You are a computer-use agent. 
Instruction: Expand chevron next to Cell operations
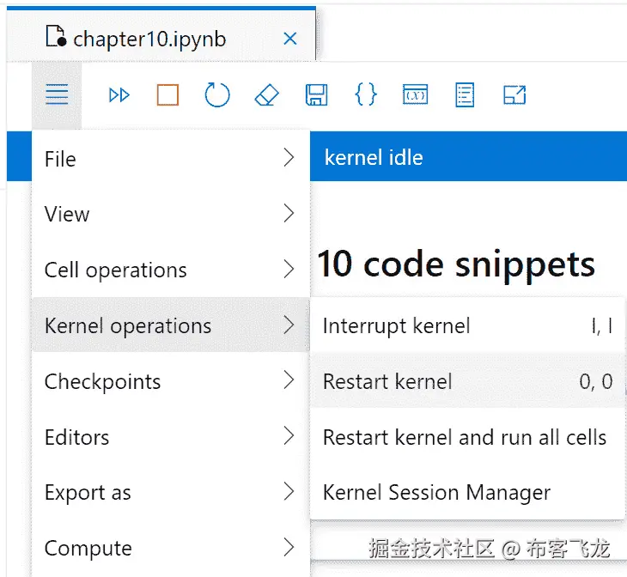point(289,269)
